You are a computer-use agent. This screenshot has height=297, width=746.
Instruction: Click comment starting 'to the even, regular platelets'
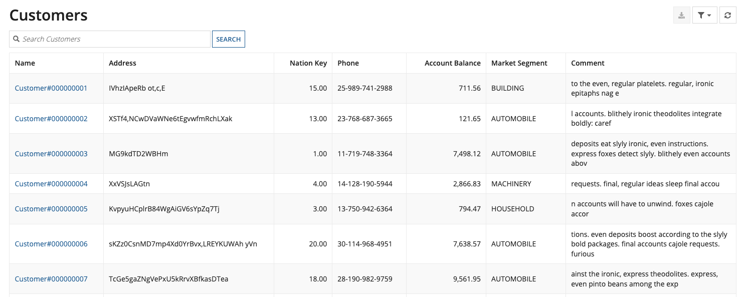point(643,88)
